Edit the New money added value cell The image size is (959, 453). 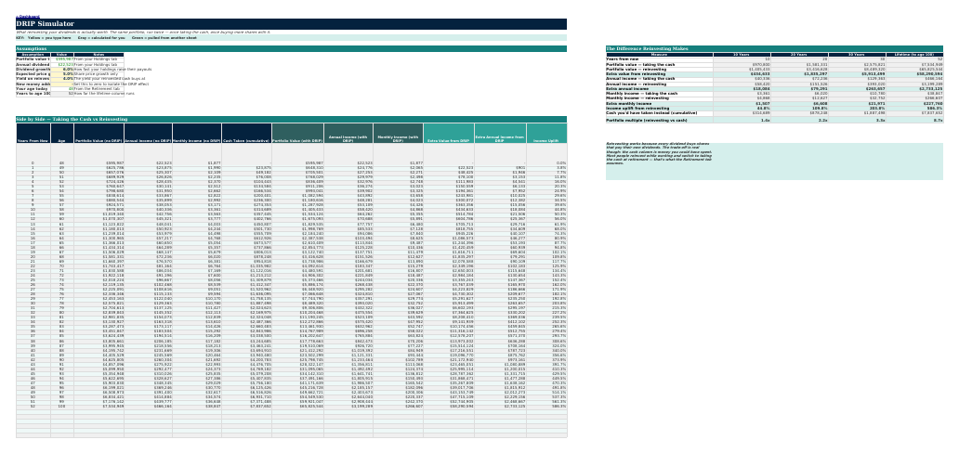coord(61,84)
